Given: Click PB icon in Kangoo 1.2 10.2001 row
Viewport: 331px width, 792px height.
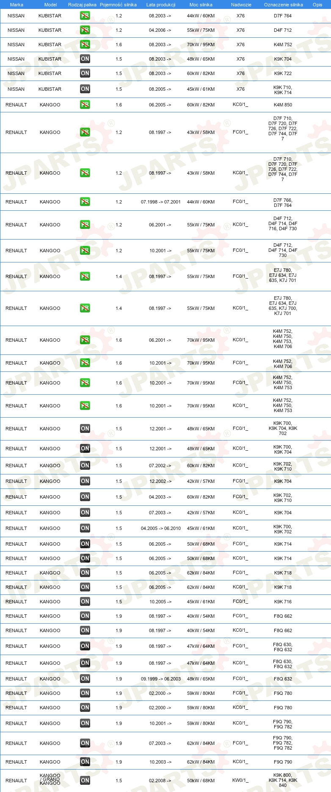Looking at the screenshot, I should [85, 251].
